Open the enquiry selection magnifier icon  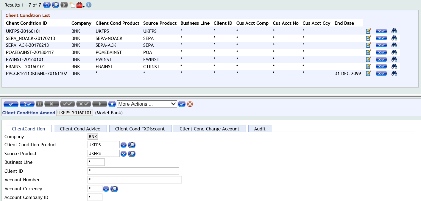click(x=55, y=5)
